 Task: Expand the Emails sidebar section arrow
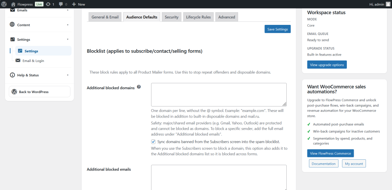coord(68,10)
